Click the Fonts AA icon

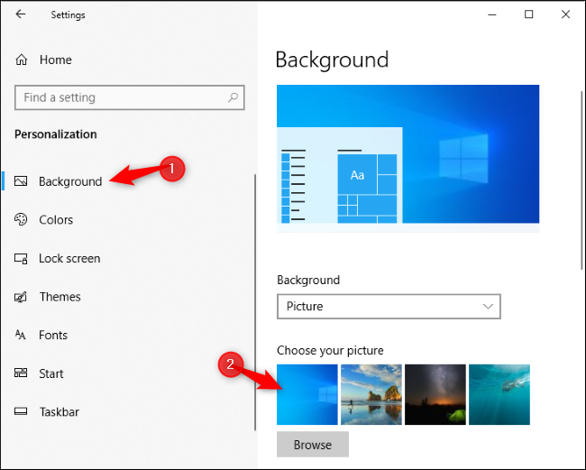21,335
